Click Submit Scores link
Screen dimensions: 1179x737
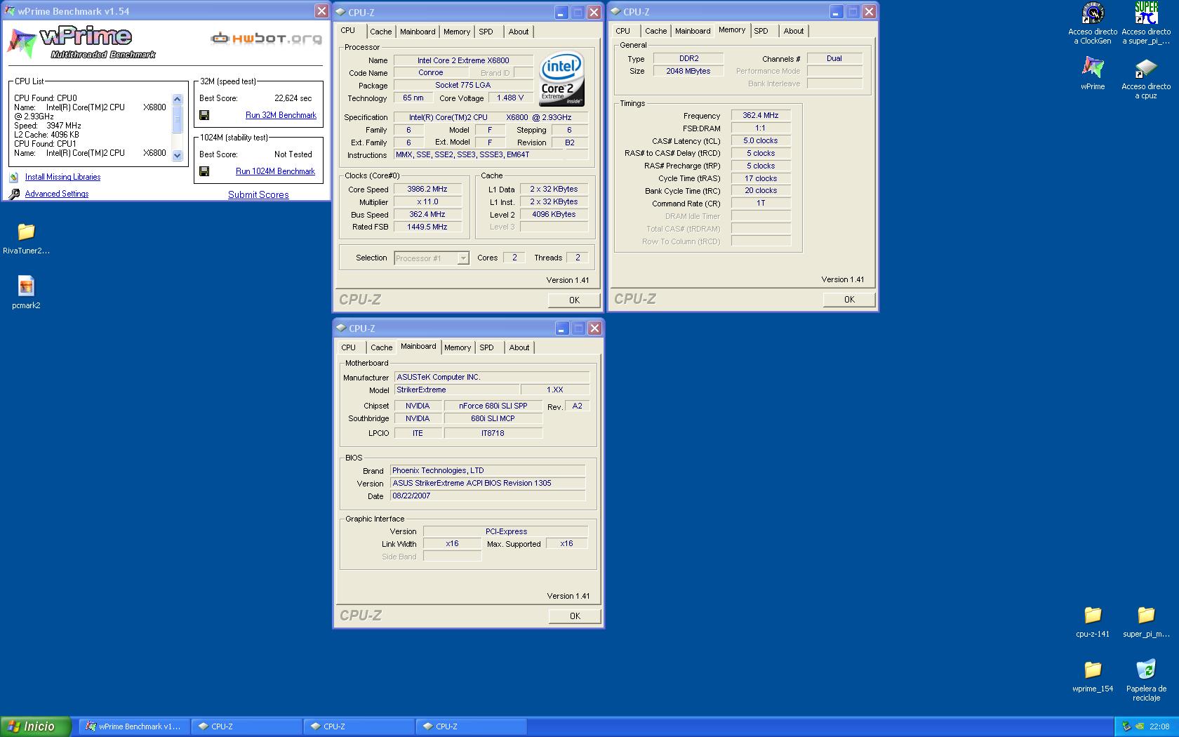click(258, 195)
